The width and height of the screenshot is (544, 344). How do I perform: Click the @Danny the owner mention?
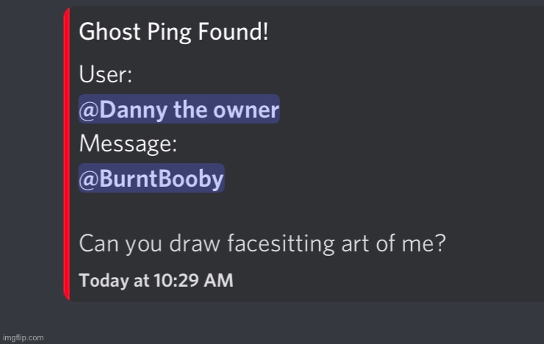179,110
